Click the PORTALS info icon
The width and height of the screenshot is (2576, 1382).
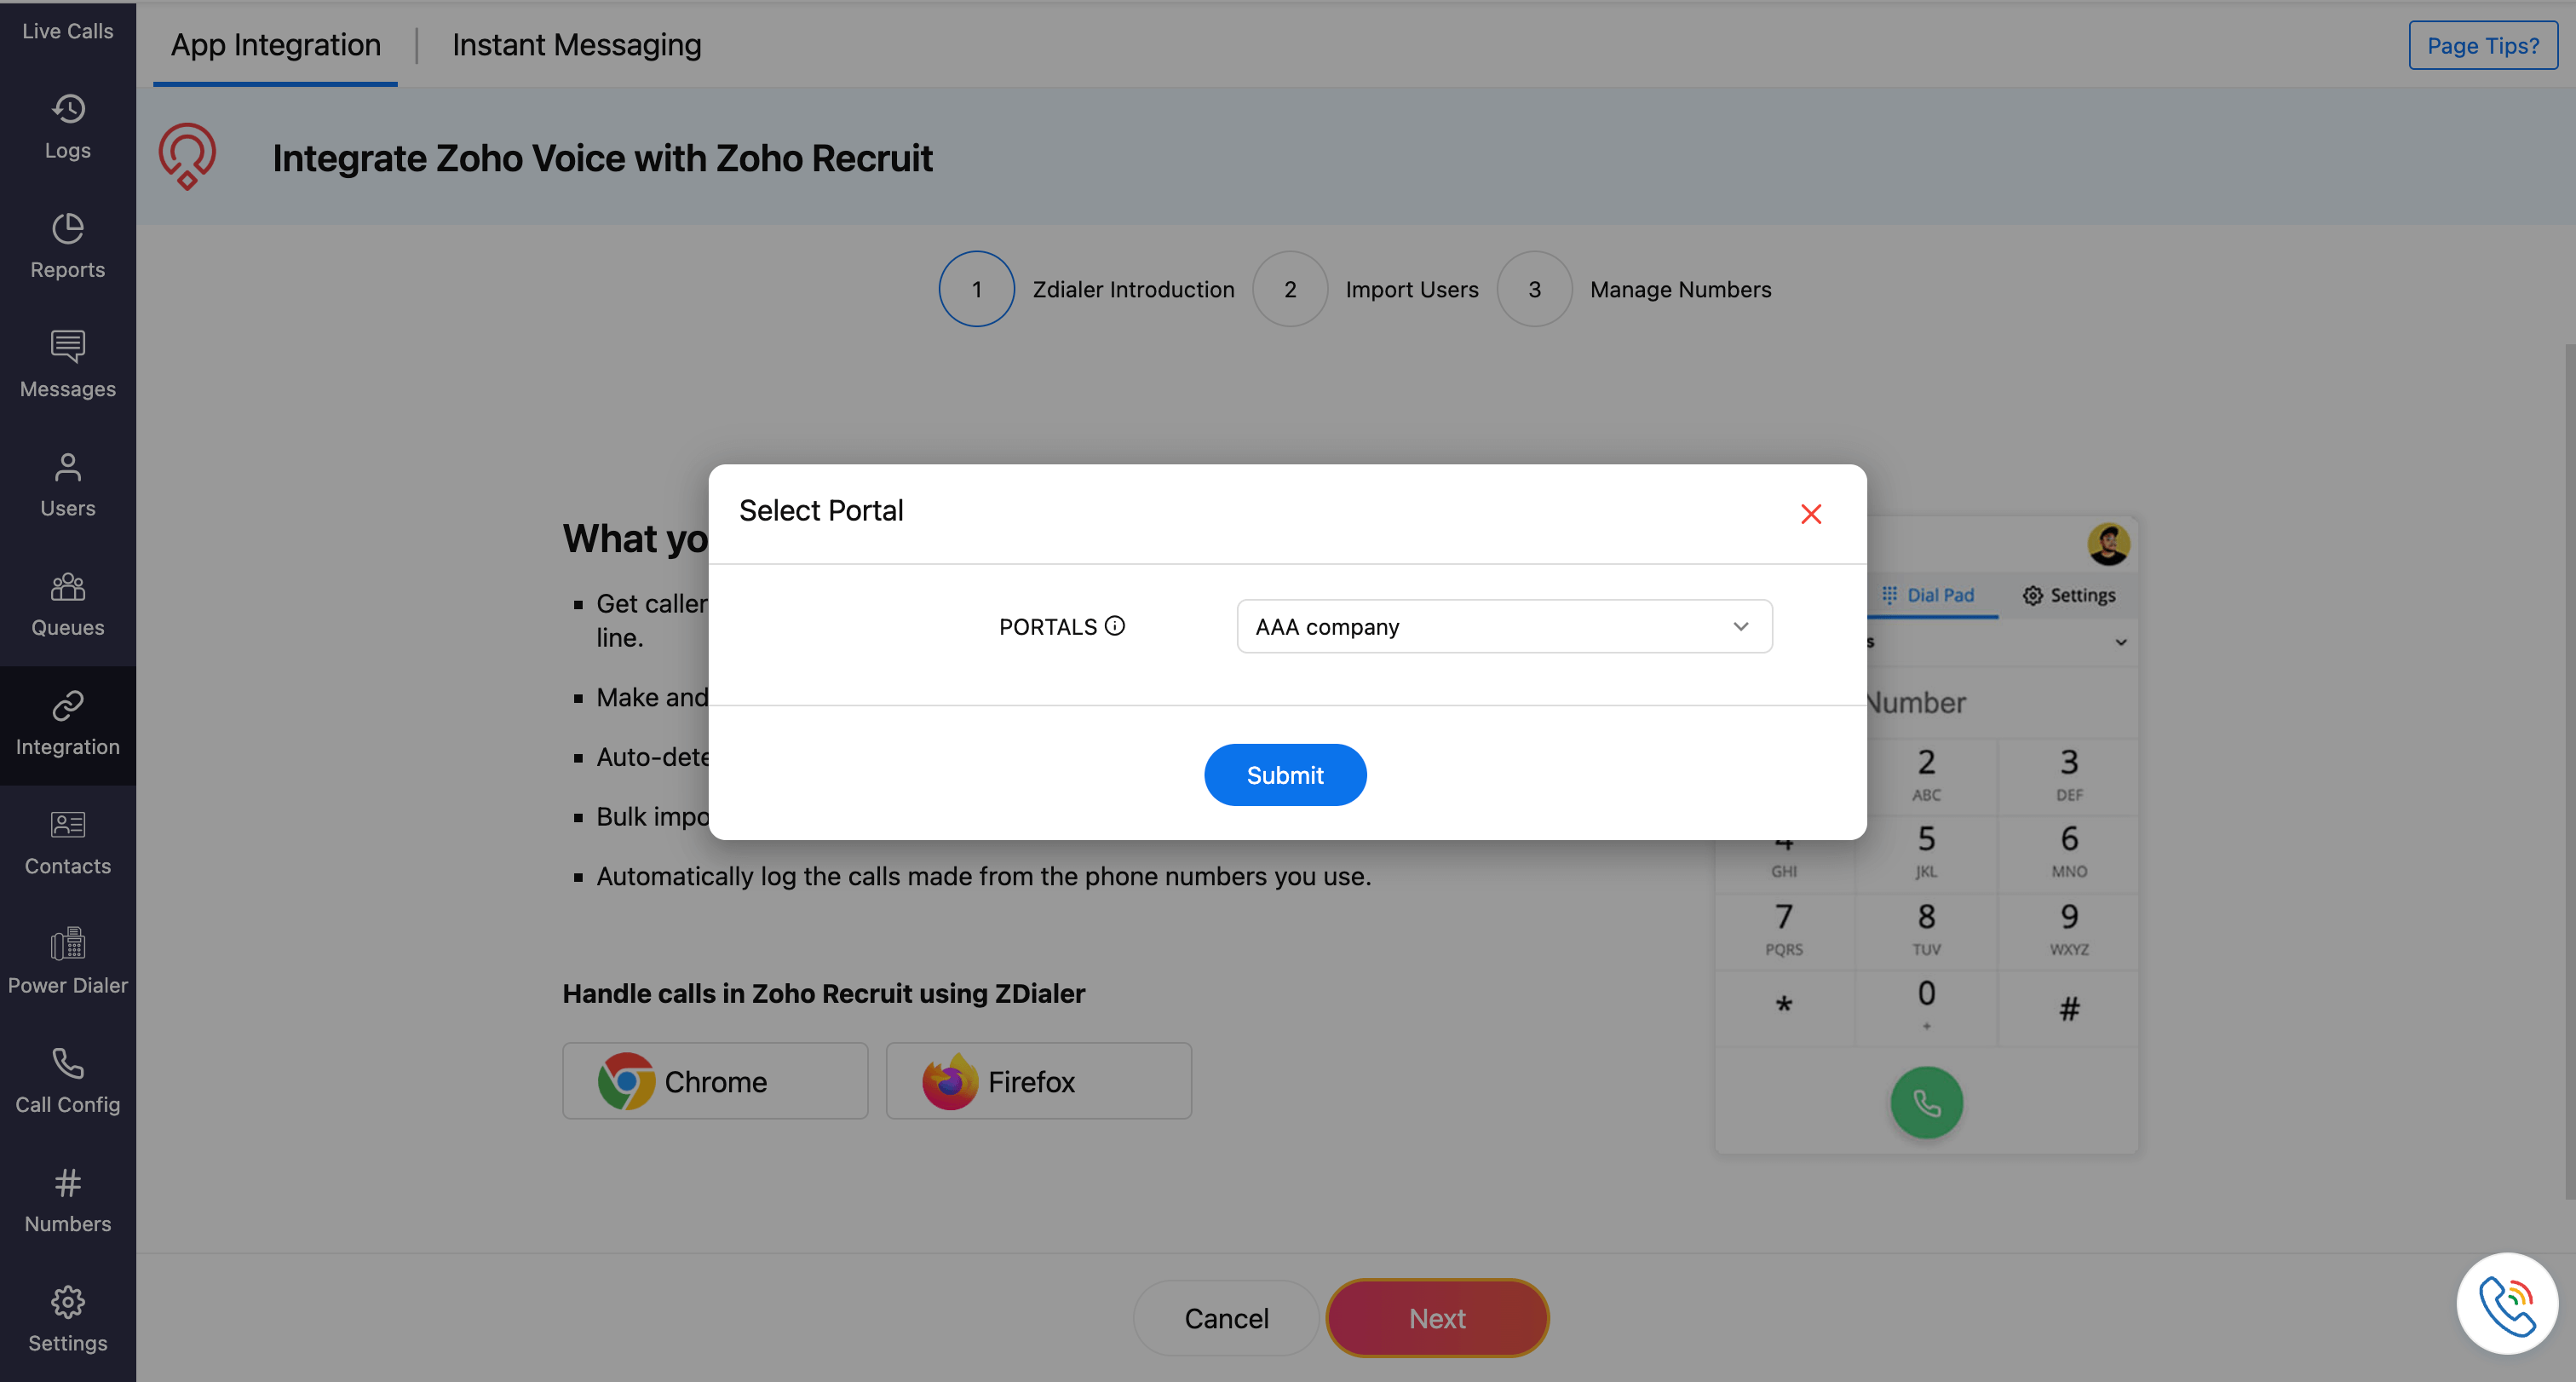pos(1115,626)
